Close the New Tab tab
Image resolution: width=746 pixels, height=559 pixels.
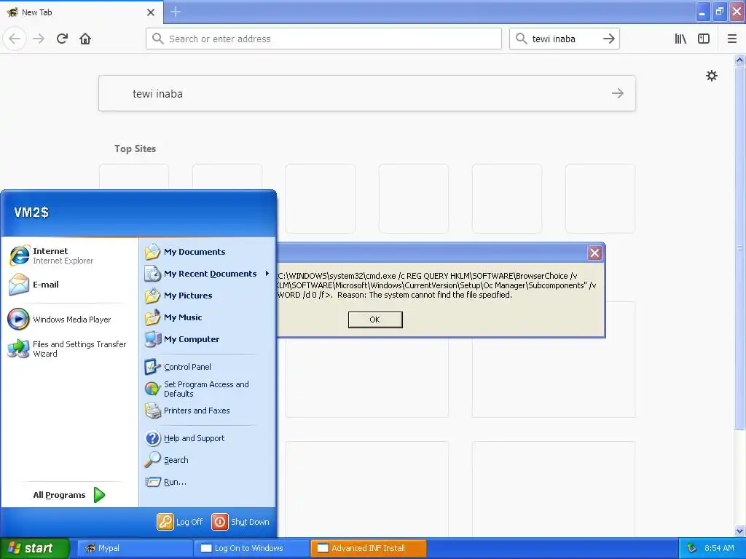click(151, 12)
